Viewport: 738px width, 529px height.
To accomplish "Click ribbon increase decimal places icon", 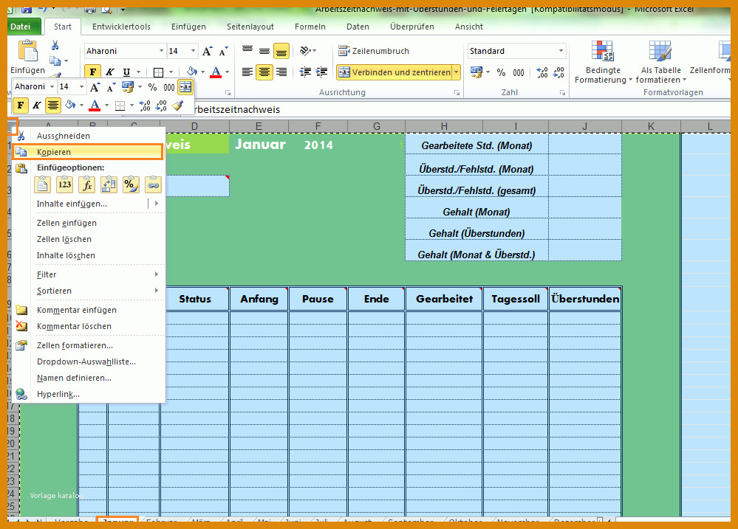I will coord(541,72).
